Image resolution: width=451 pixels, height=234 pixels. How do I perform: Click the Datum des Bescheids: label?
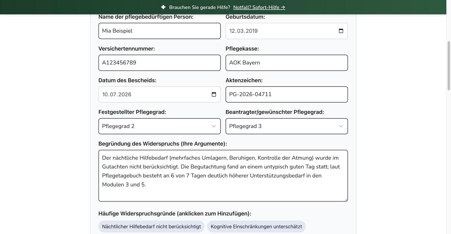[127, 80]
